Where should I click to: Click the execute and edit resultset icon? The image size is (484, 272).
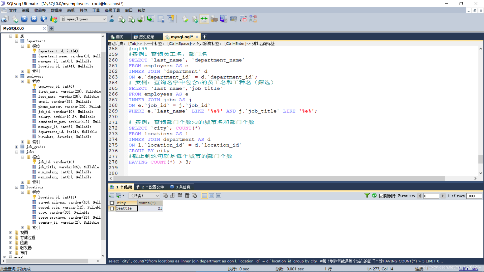[x=44, y=19]
